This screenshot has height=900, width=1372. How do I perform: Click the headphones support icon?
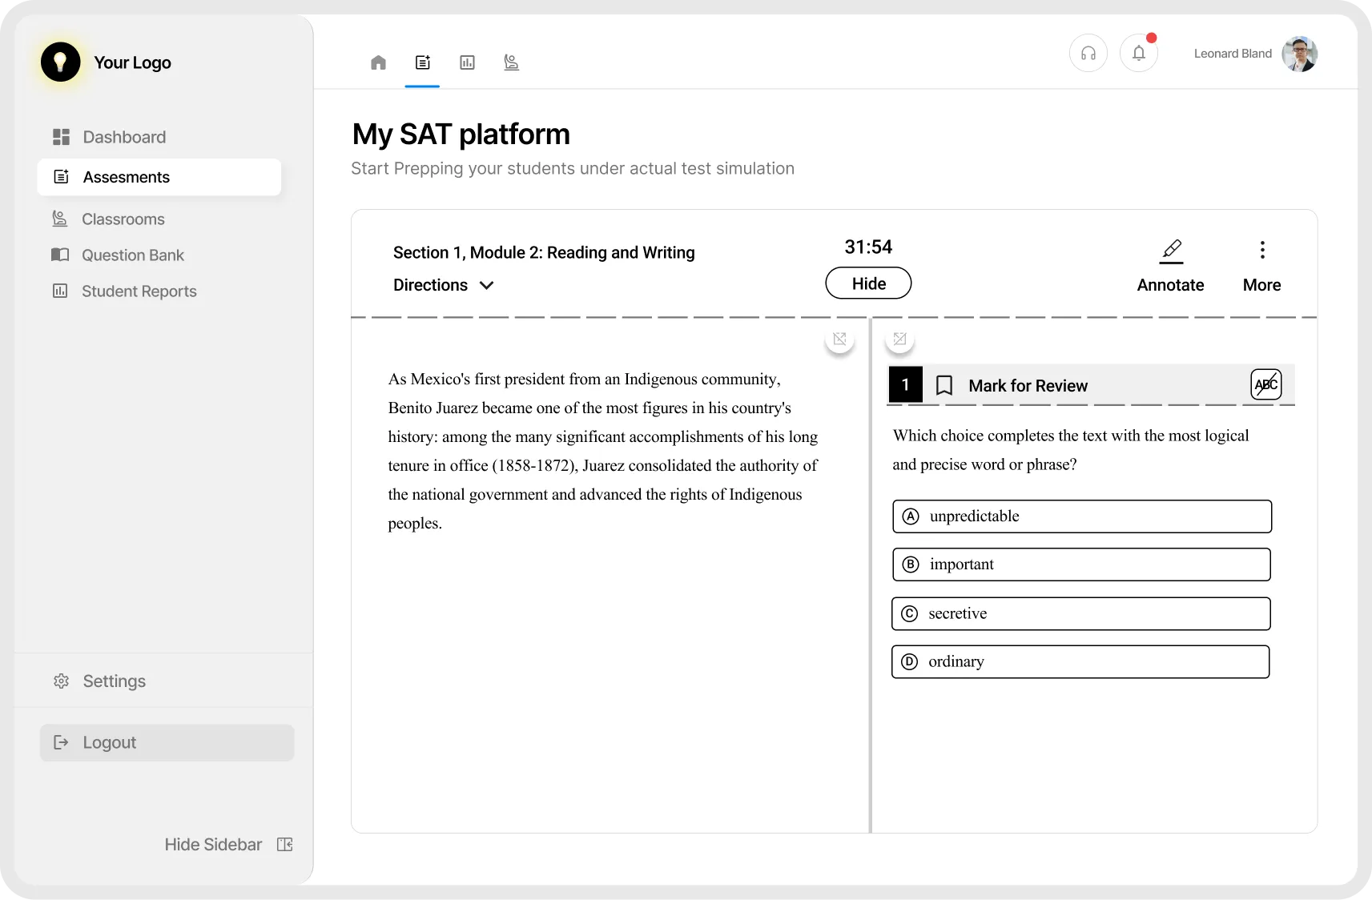(1088, 54)
